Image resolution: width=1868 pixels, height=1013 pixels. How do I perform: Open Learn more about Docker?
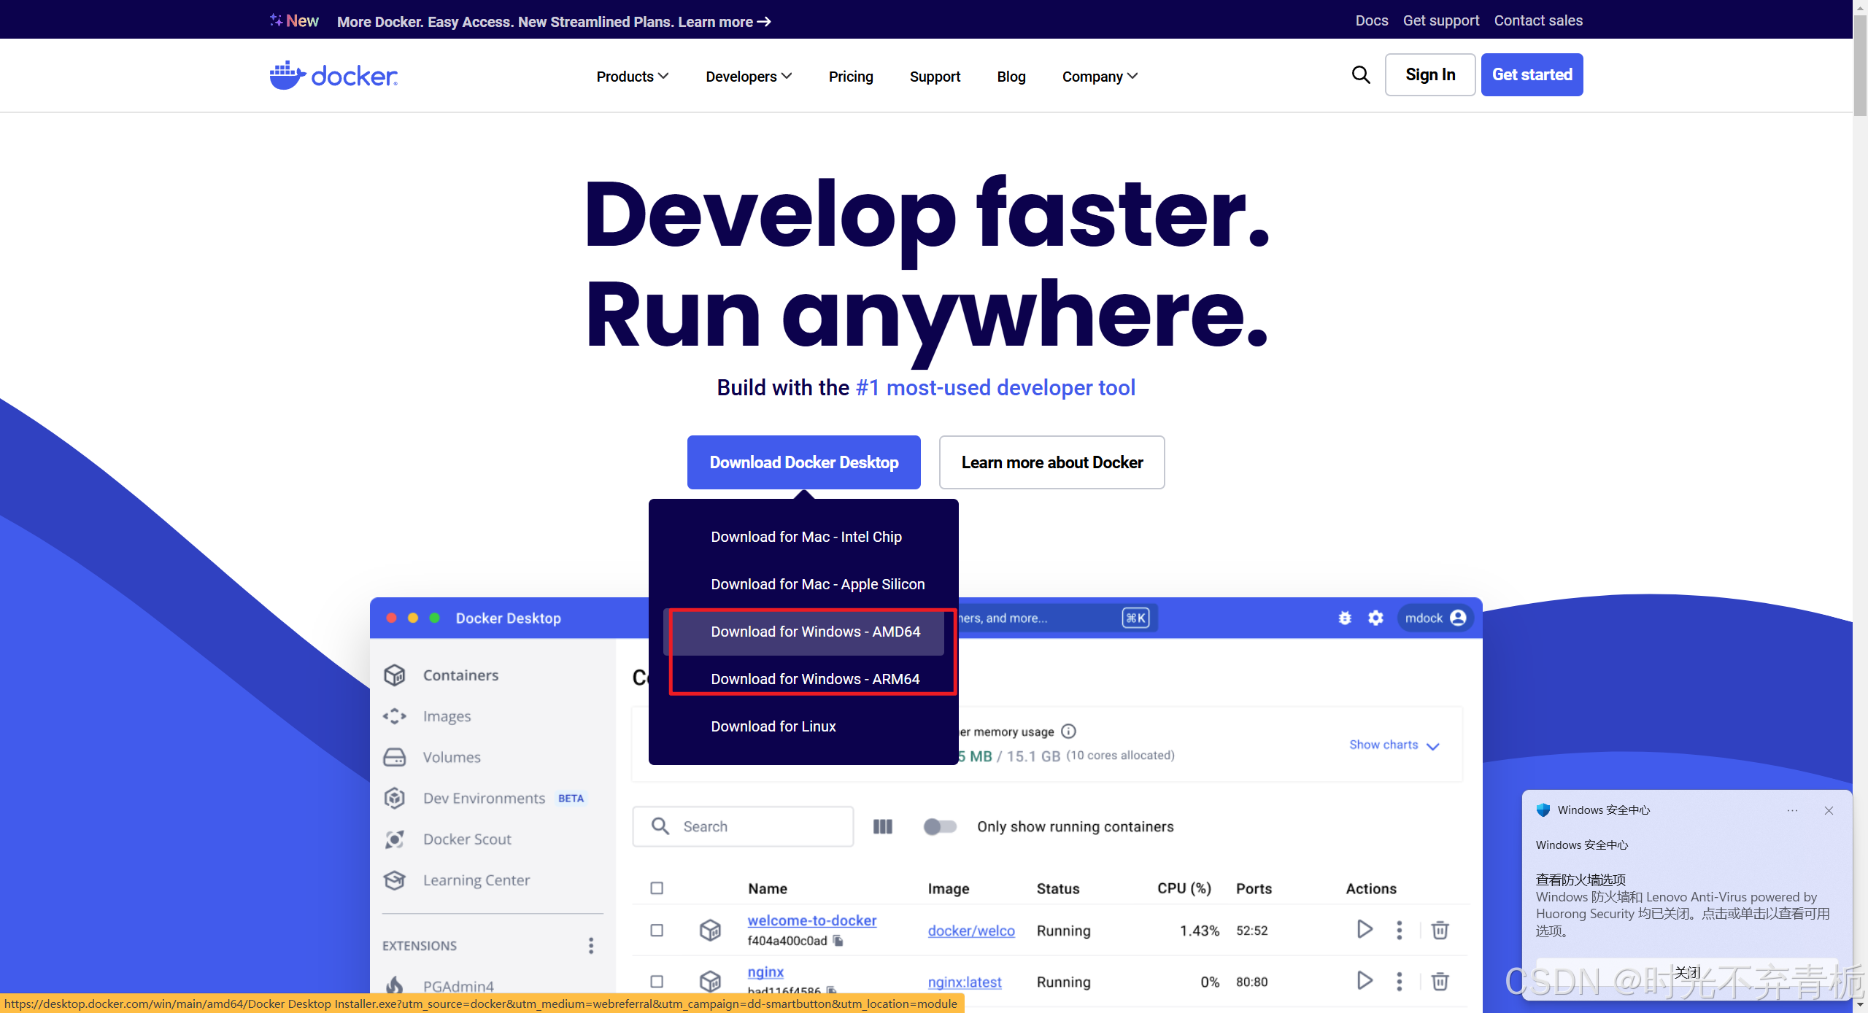click(1051, 462)
